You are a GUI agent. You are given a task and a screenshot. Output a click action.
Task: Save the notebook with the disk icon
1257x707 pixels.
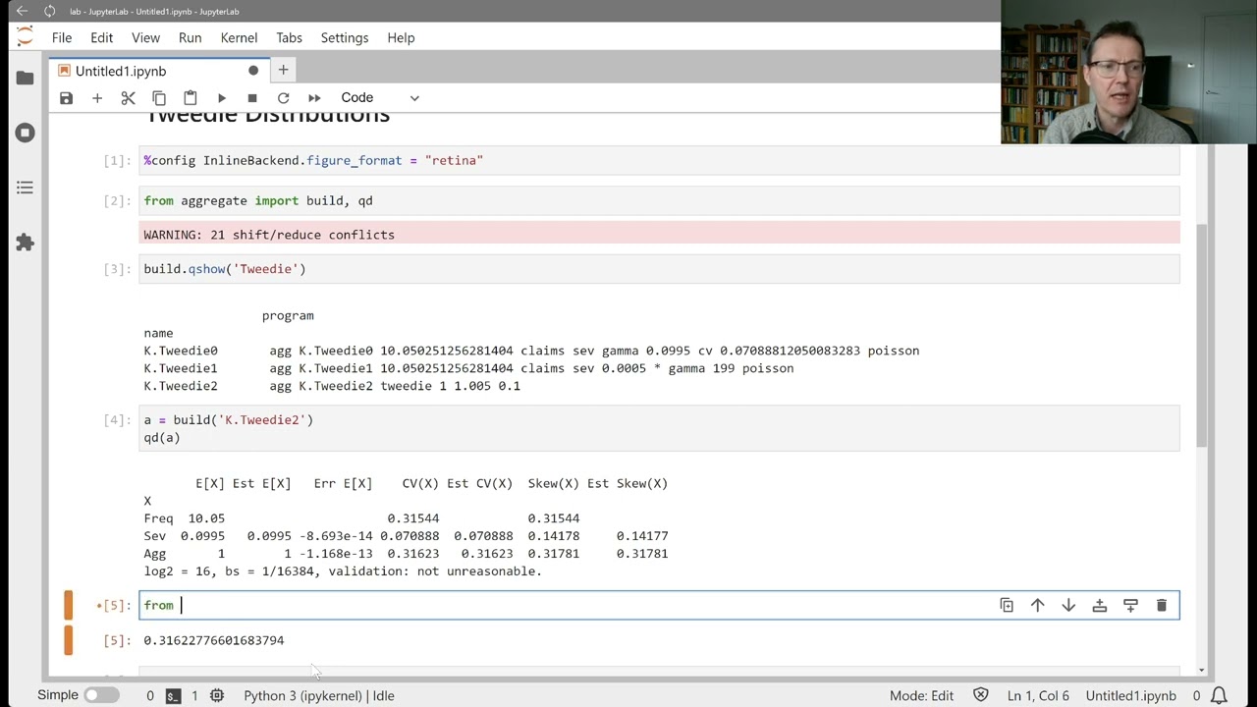pos(66,98)
